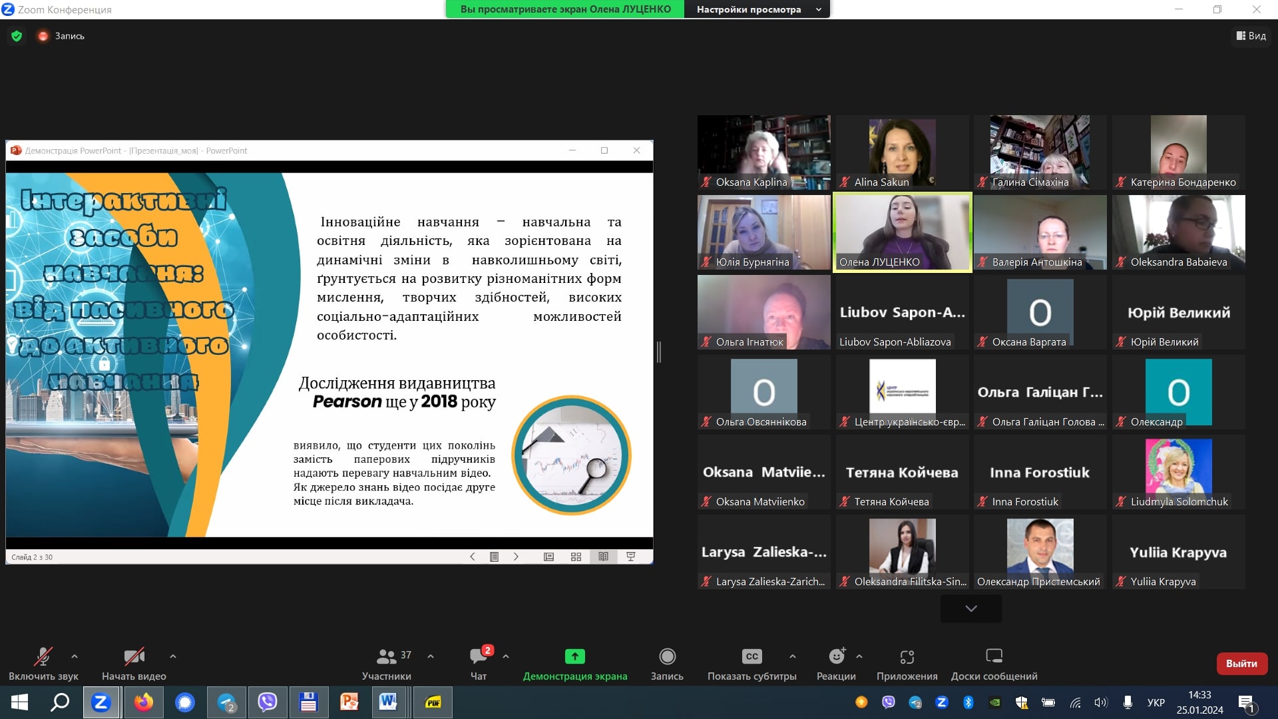This screenshot has width=1278, height=719.
Task: Expand the Настройки просмотра dropdown
Action: [x=757, y=9]
